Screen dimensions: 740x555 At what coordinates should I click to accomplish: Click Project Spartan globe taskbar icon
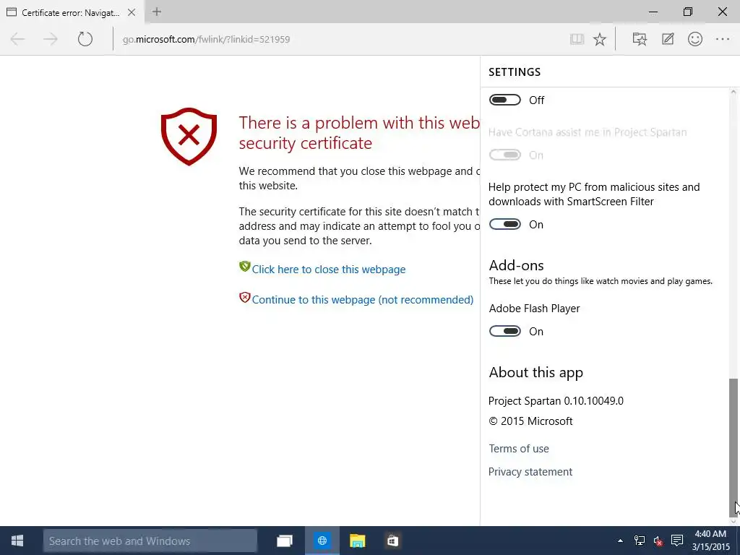[x=322, y=541]
